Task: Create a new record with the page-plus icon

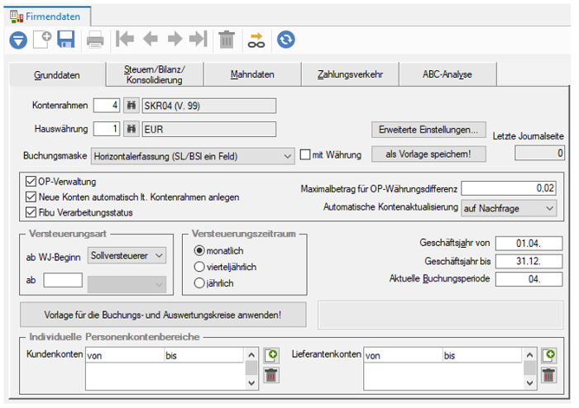Action: coord(42,40)
